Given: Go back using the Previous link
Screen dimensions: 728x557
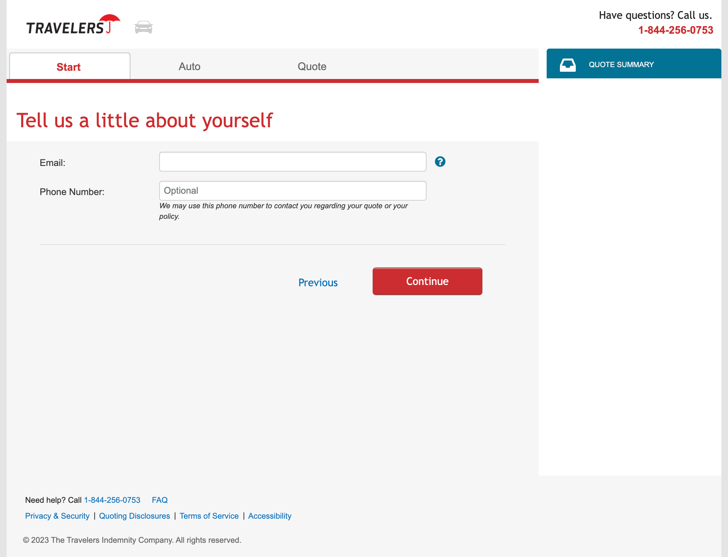Looking at the screenshot, I should click(318, 283).
